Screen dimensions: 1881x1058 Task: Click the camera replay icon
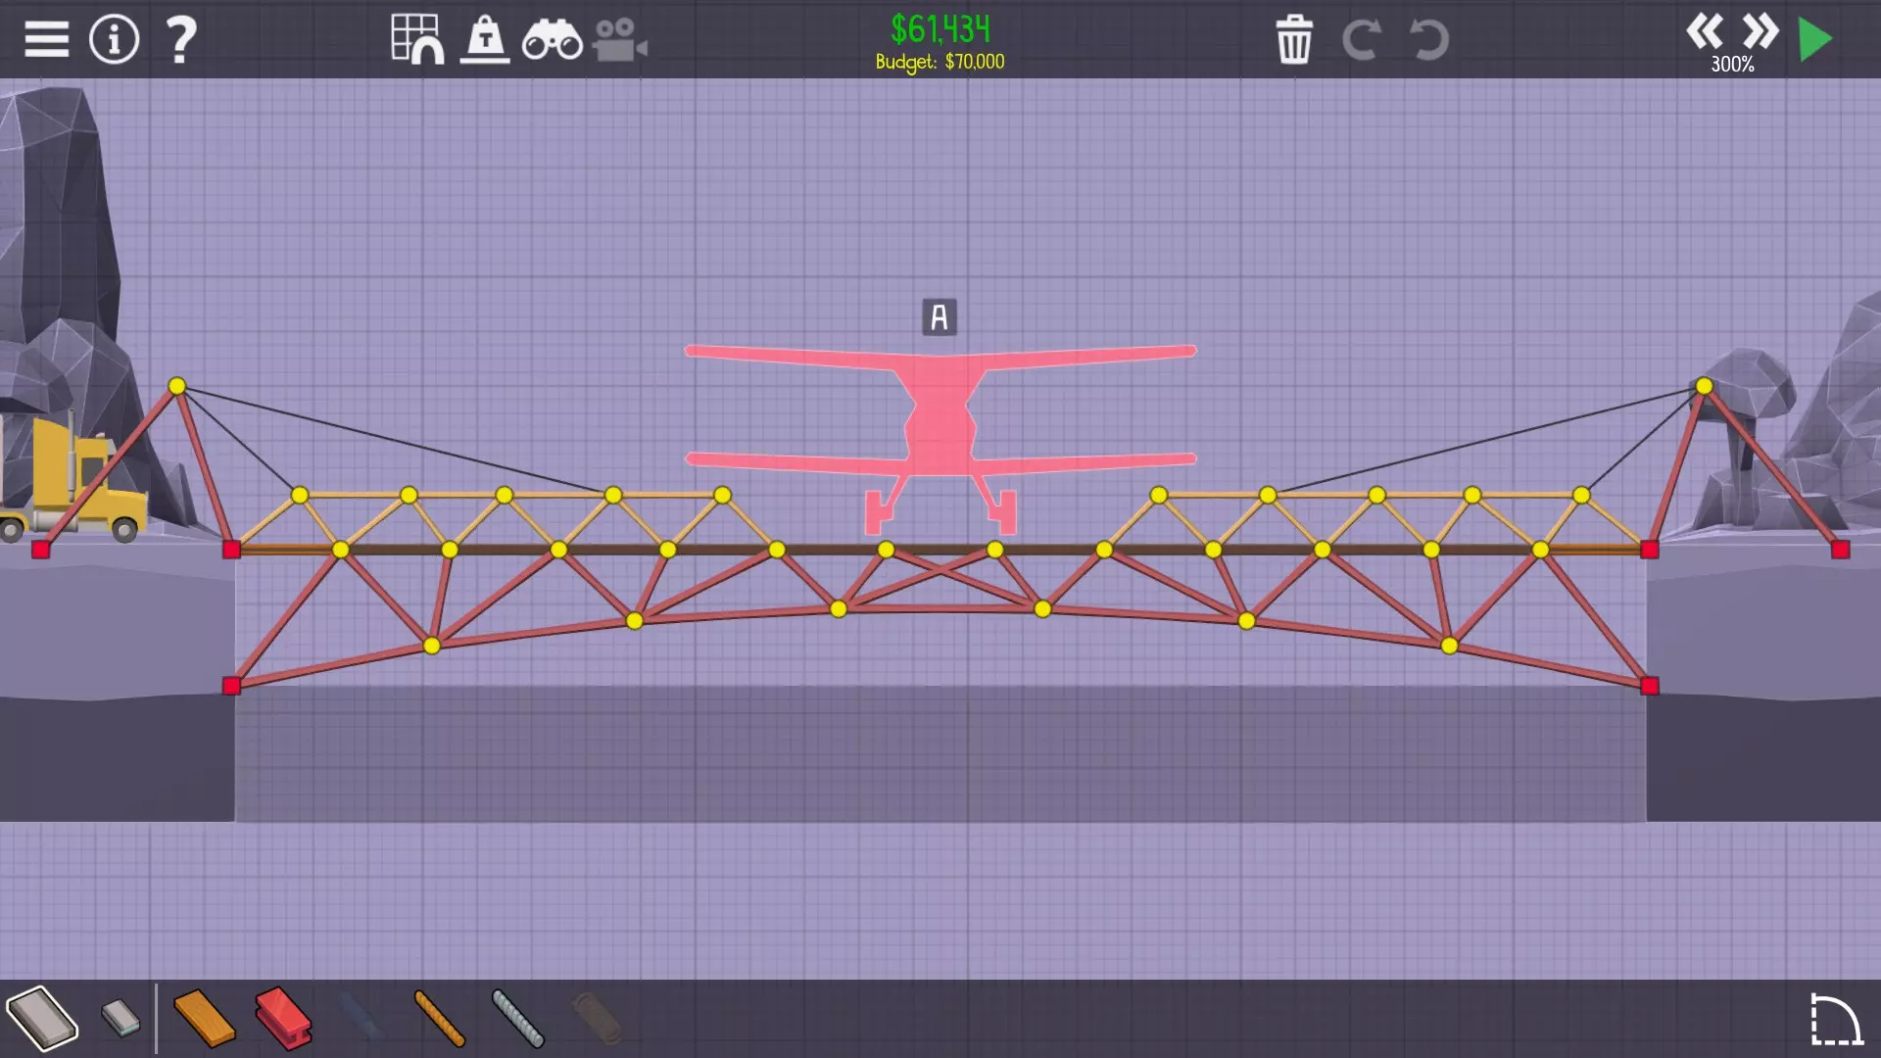[x=619, y=40]
